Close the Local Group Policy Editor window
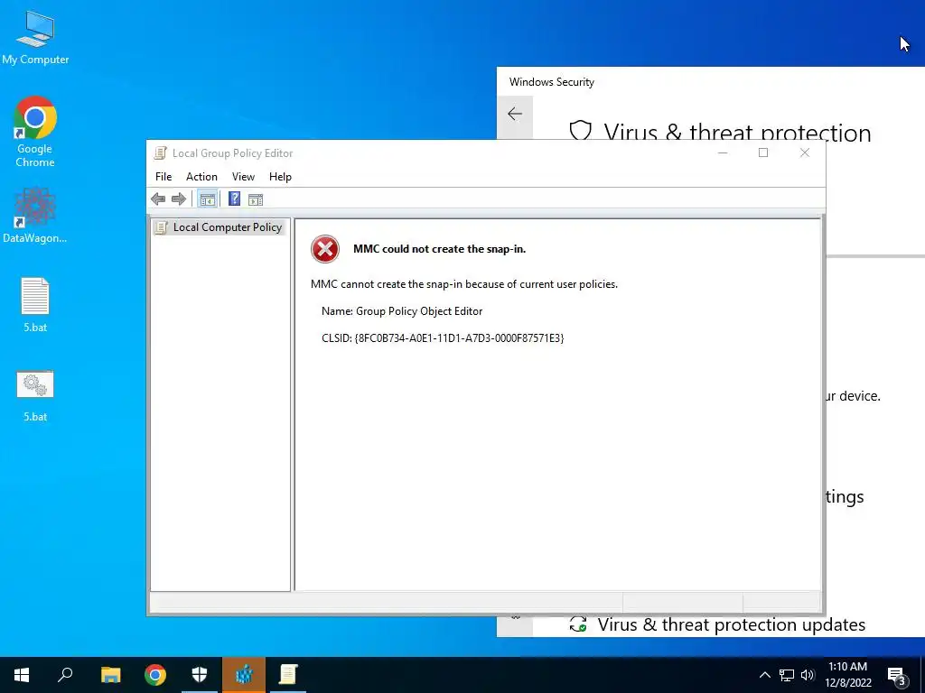Image resolution: width=925 pixels, height=693 pixels. [x=805, y=153]
